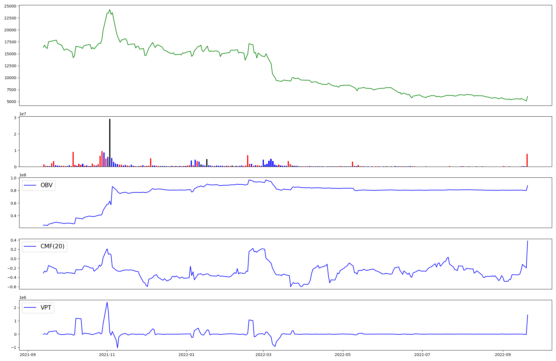Click the 0.4 CMF axis label

(13, 240)
